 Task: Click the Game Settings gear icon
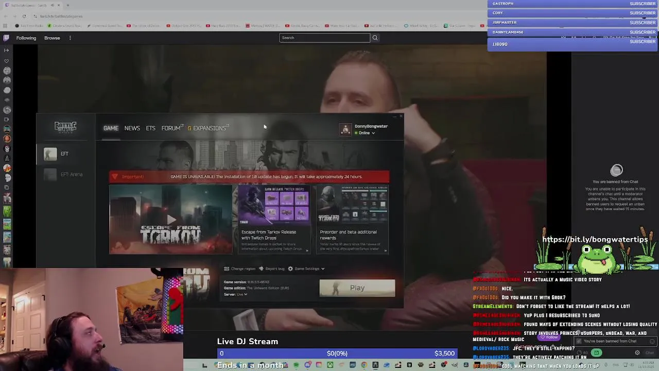290,268
